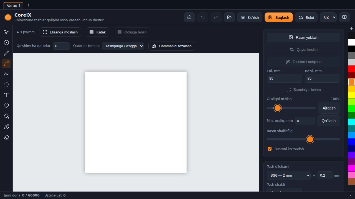Select the node edit path tool
This screenshot has width=355, height=199.
click(6, 127)
